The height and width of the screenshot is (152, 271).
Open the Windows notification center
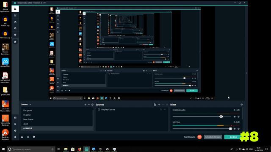[x=266, y=149]
